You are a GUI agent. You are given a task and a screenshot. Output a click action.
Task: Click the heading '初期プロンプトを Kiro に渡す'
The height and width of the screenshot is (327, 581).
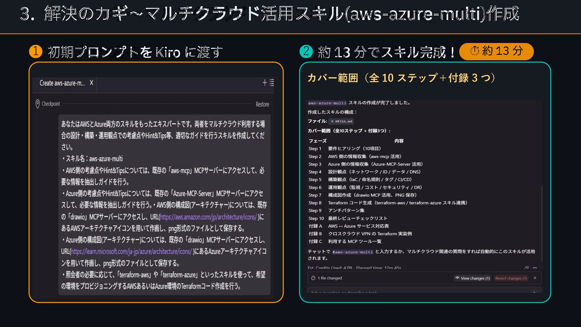coord(135,52)
